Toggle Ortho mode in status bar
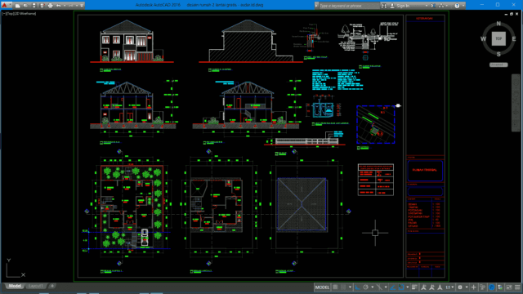Screen dimensions: 523x294 click(x=358, y=287)
